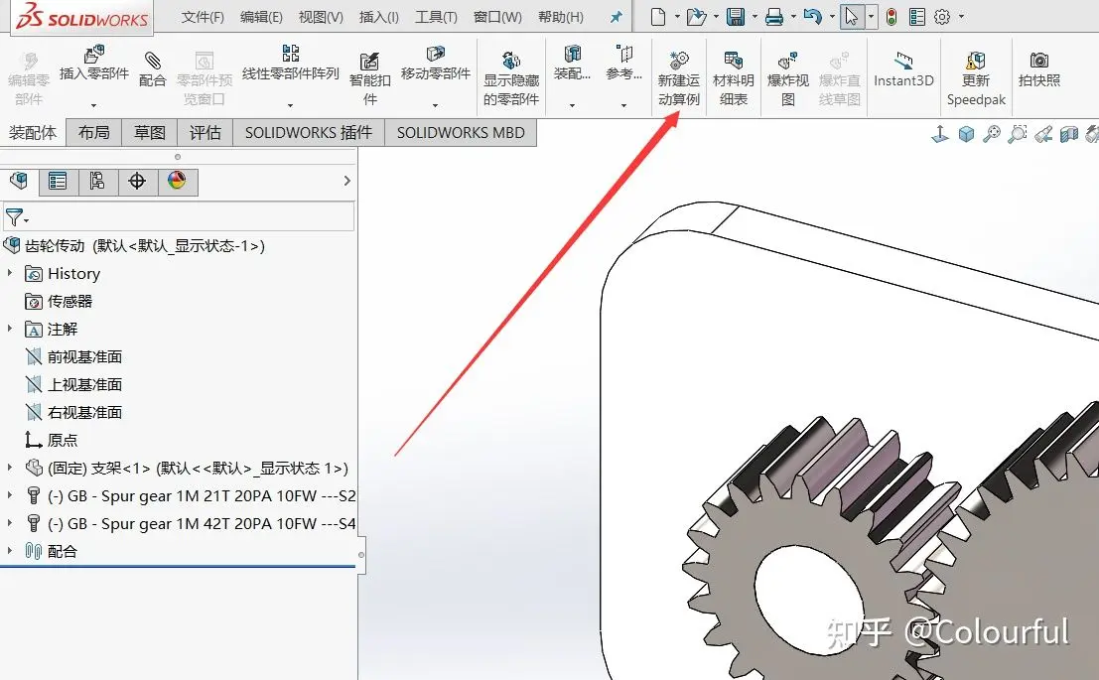Open the 工具(T) menu

pos(436,17)
